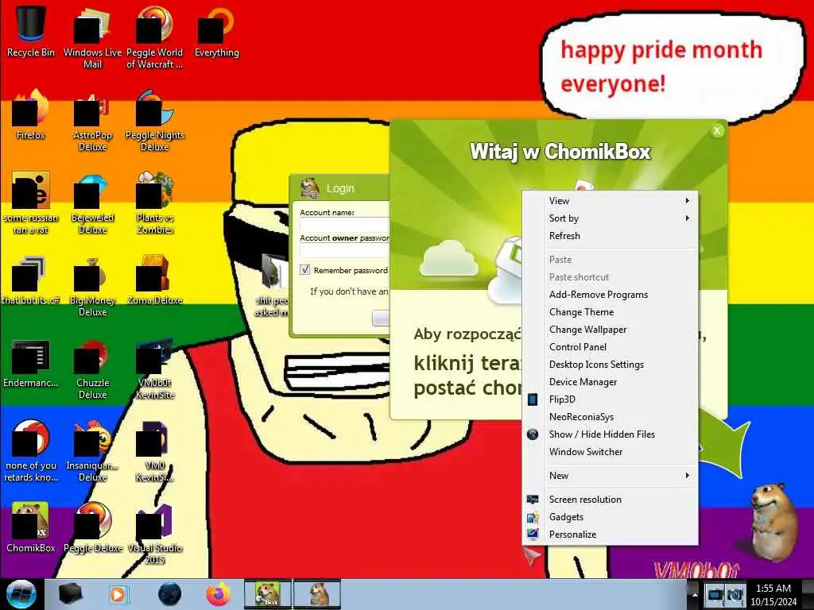Select the Visual Studio 2015 shortcut
The width and height of the screenshot is (814, 610).
(155, 535)
